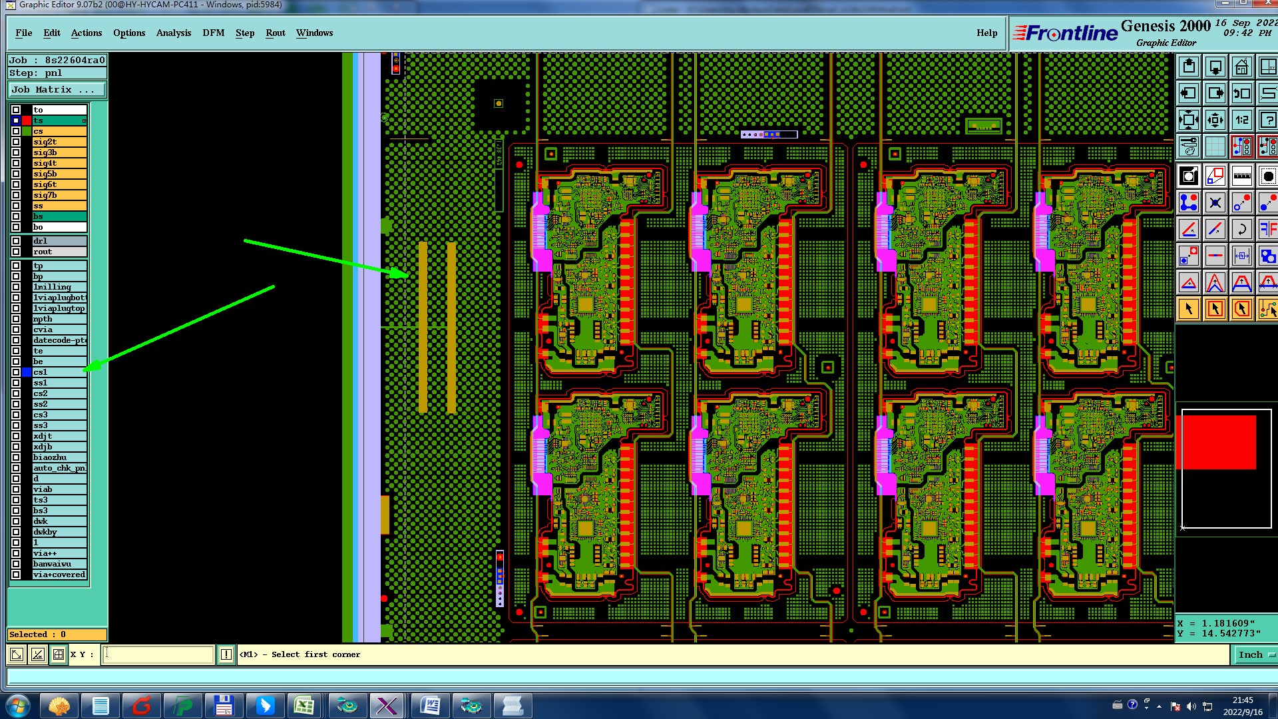Screen dimensions: 1278x719
Task: Toggle the checkbox for layer drl
Action: pos(16,241)
